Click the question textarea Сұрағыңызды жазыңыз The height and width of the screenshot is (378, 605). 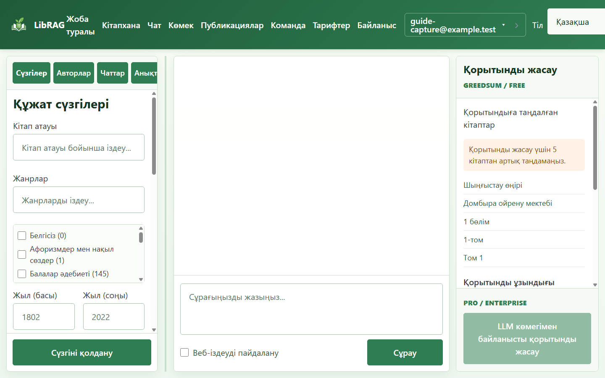pos(311,309)
